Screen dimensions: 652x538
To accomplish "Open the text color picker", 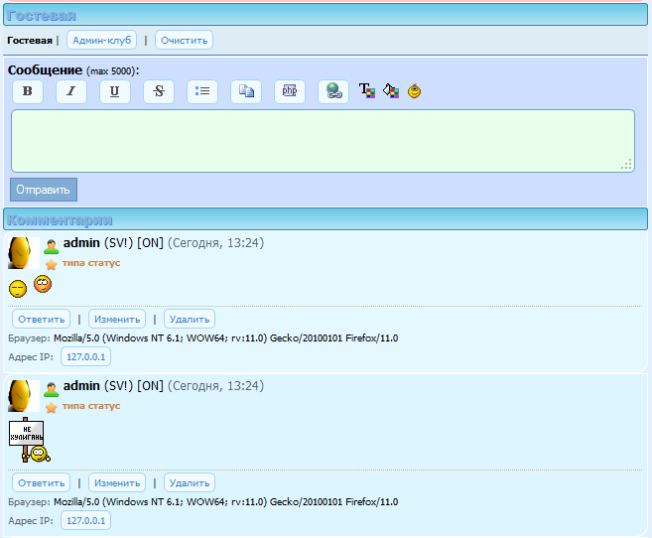I will [x=367, y=90].
